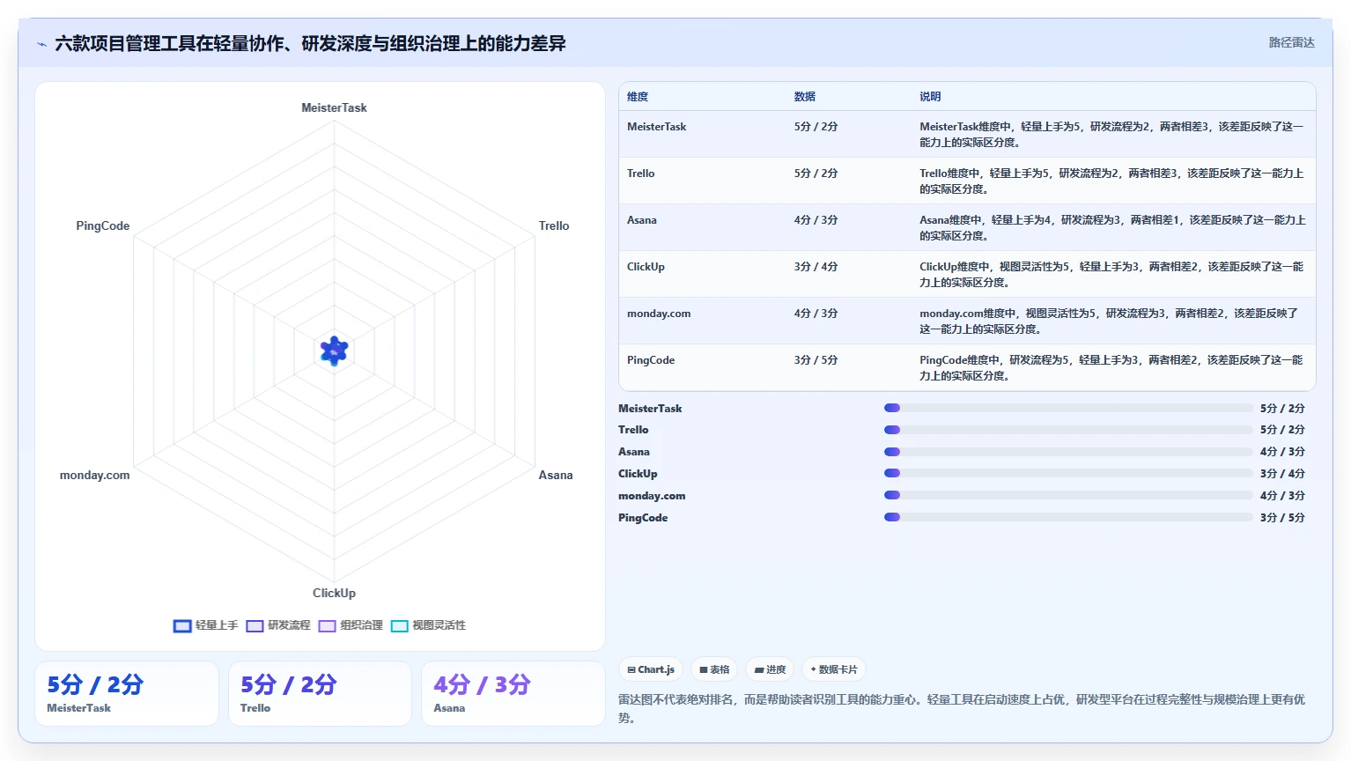
Task: Click the MeisterTask description in 说明 column
Action: click(1111, 135)
